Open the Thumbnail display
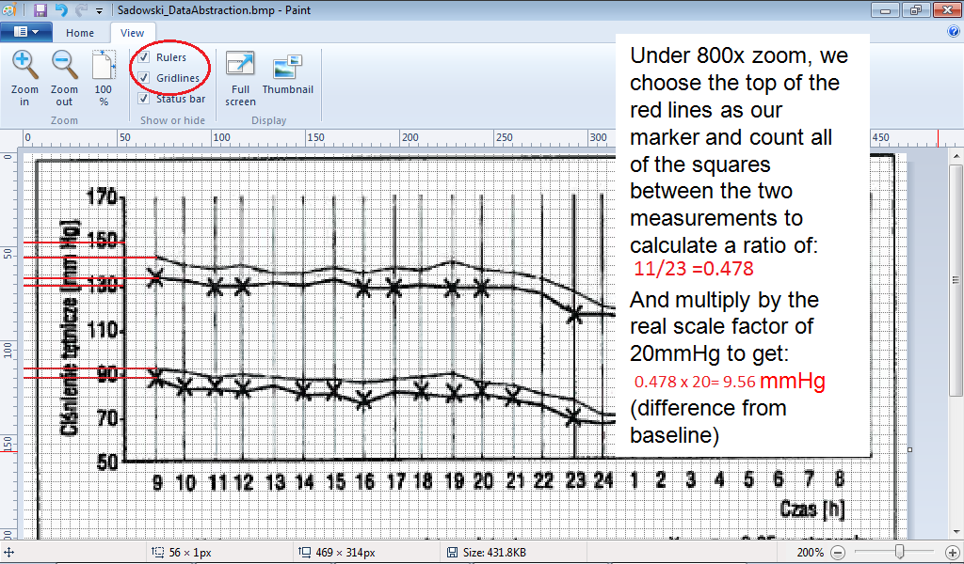 [x=287, y=68]
